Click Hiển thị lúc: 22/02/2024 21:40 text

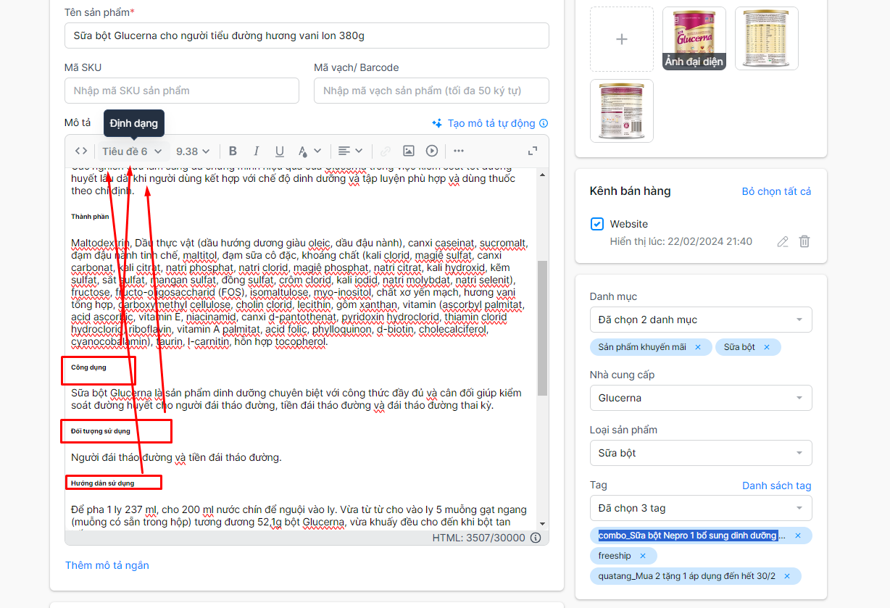pyautogui.click(x=681, y=241)
